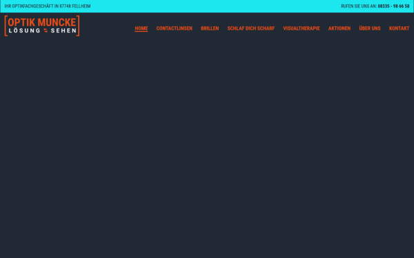Click the empty dark hero area
The height and width of the screenshot is (258, 414).
tap(207, 147)
